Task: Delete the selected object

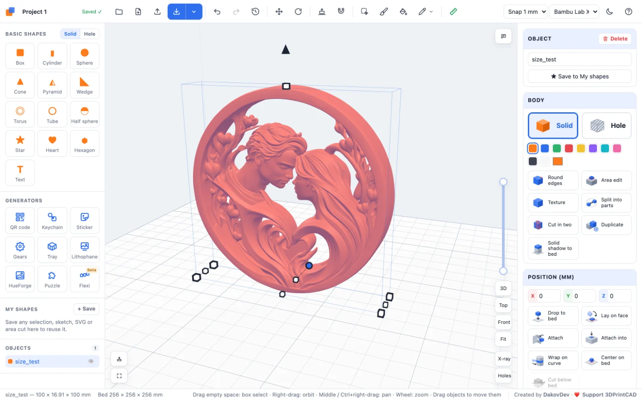Action: (x=615, y=39)
